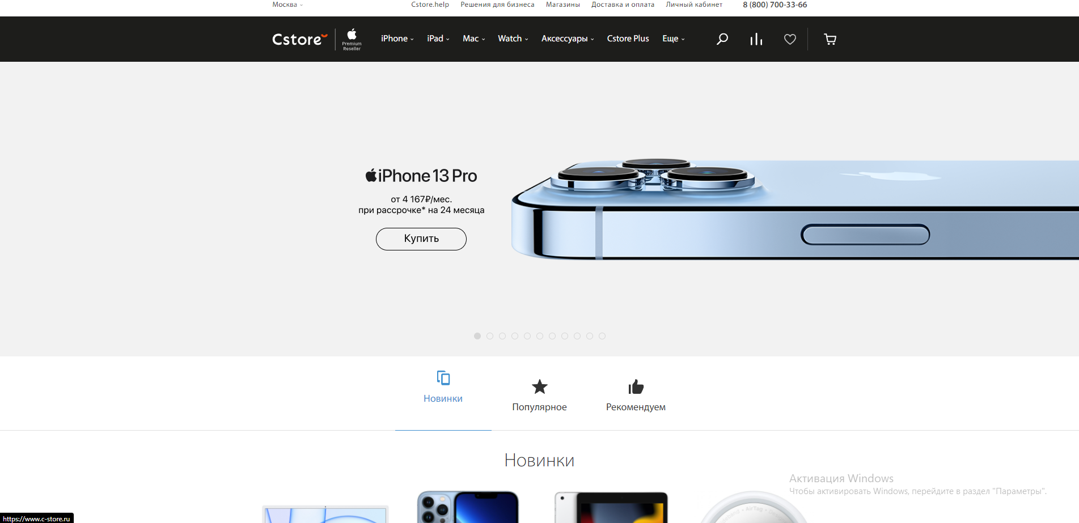Open the iPhone product thumbnail in Новинки
This screenshot has height=523, width=1079.
(468, 507)
